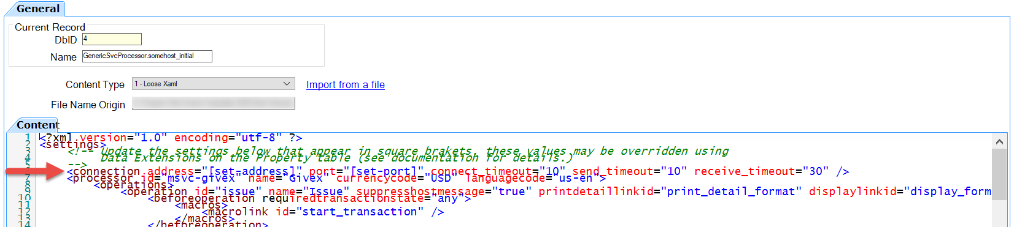The width and height of the screenshot is (1014, 227).
Task: Click the "Content Type" label
Action: click(x=95, y=84)
